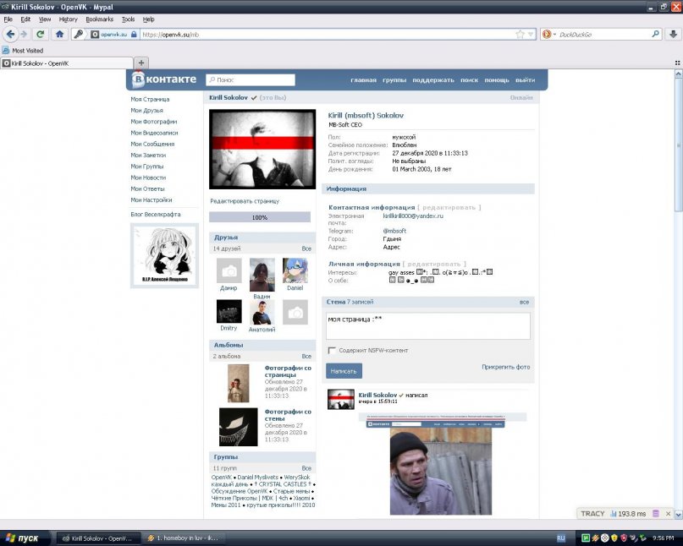The width and height of the screenshot is (683, 546).
Task: Reload the page with the refresh icon
Action: pos(40,34)
